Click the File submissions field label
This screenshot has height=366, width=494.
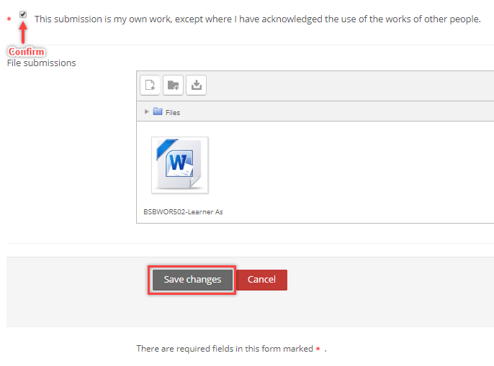[x=41, y=63]
